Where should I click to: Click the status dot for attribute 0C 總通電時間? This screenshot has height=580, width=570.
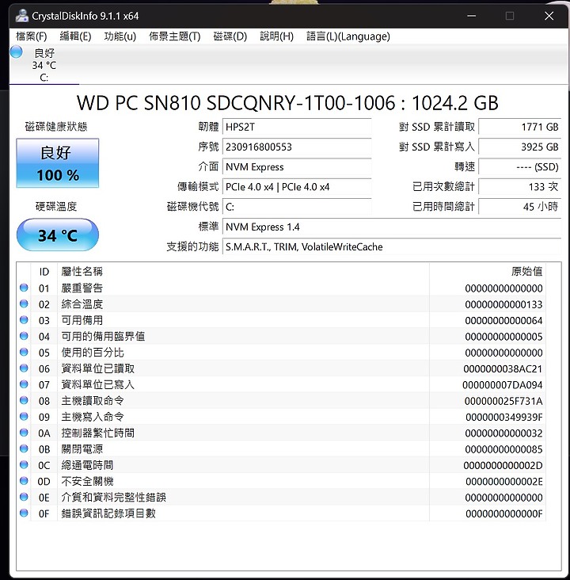(x=24, y=464)
